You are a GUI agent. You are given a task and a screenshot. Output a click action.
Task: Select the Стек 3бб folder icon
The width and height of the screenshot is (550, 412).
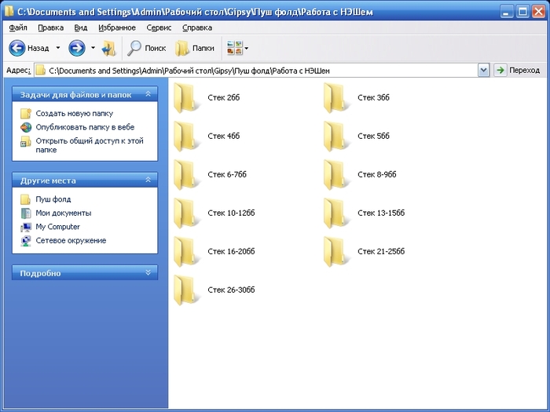[336, 98]
